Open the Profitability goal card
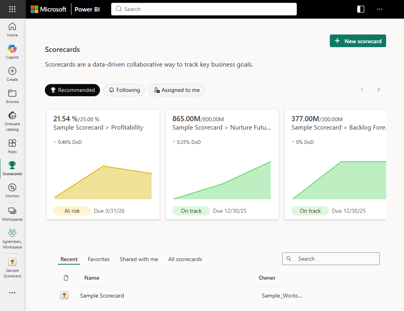This screenshot has height=311, width=404. (103, 164)
